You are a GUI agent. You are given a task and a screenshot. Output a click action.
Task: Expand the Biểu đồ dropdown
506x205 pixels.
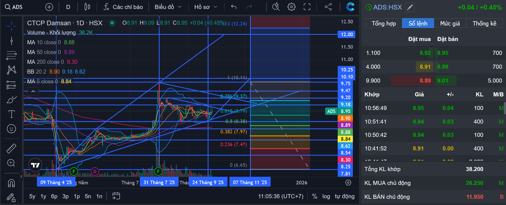coord(168,7)
